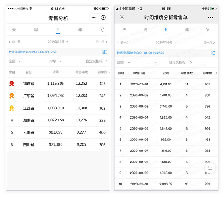Expand the 全国 region dropdown in 零售分析
The image size is (224, 197).
point(15,61)
